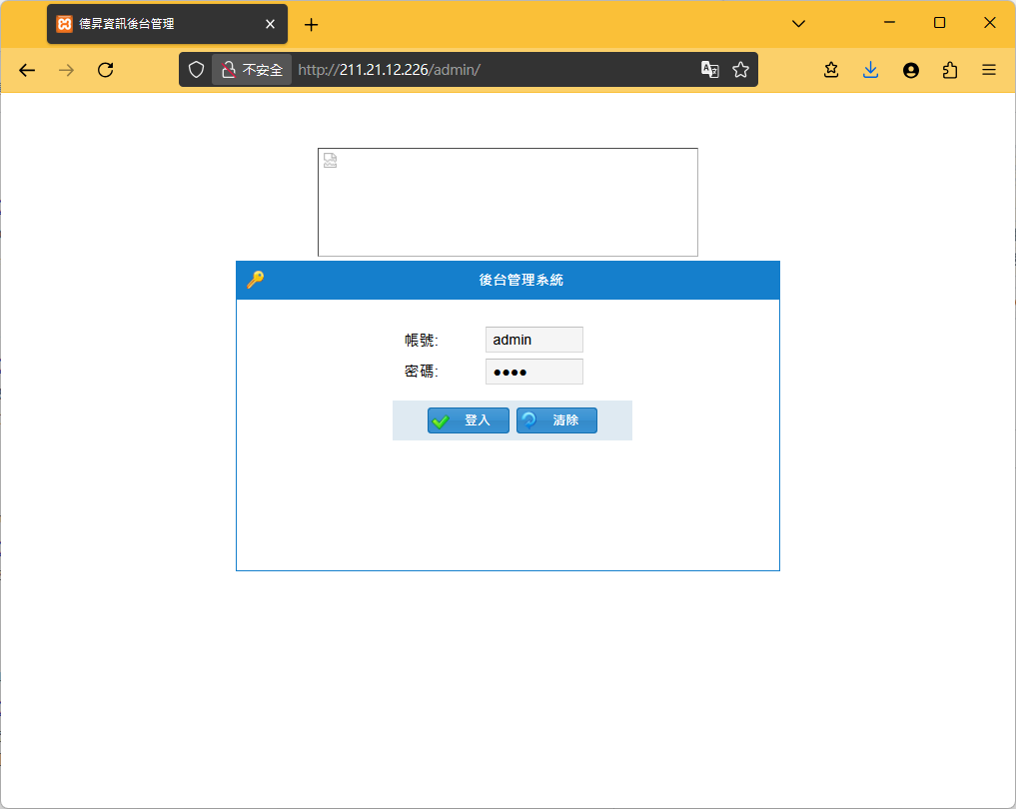Image resolution: width=1016 pixels, height=809 pixels.
Task: Click the 密碼: label
Action: (x=422, y=372)
